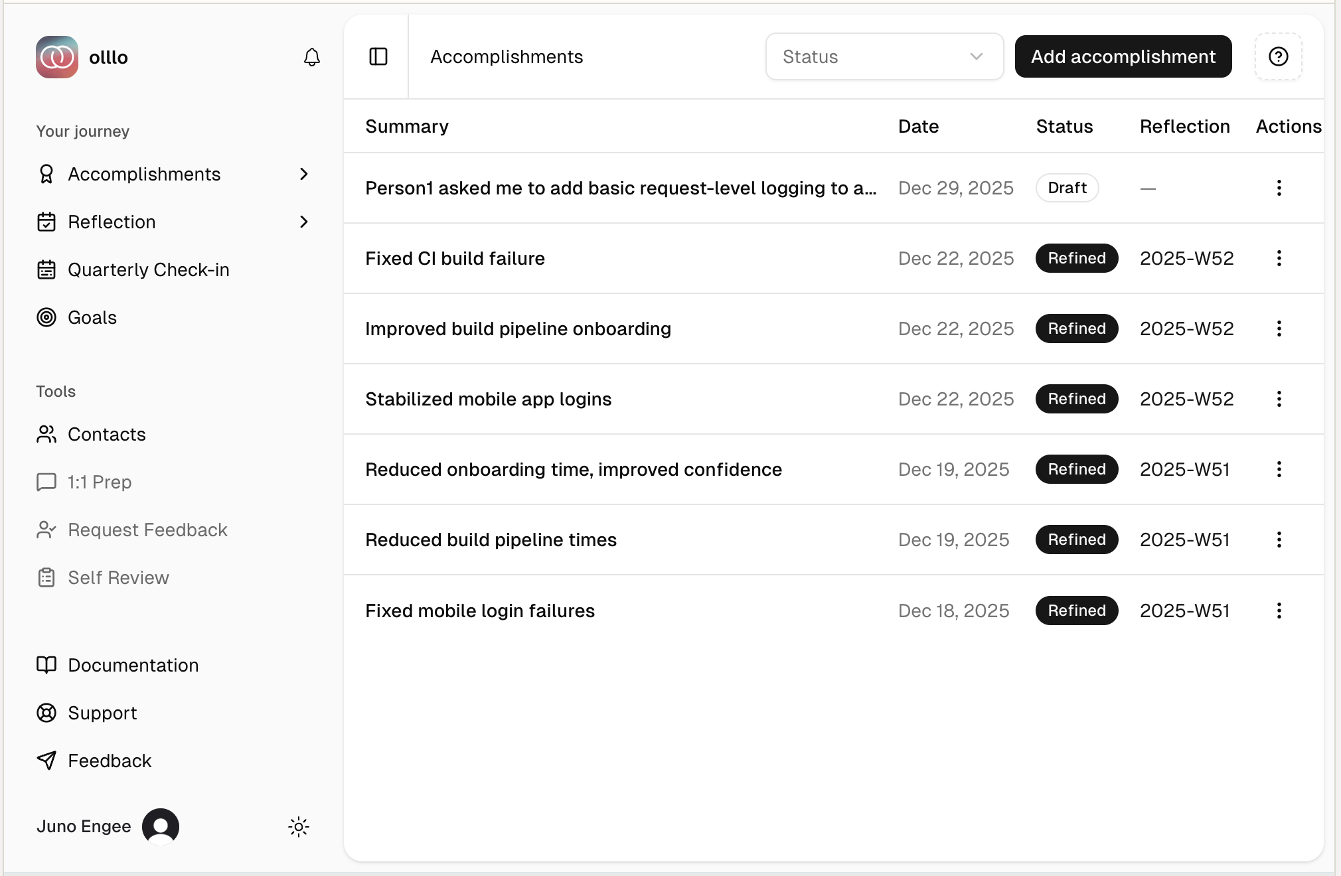Image resolution: width=1341 pixels, height=876 pixels.
Task: Click the ollio logo icon
Action: click(x=57, y=57)
